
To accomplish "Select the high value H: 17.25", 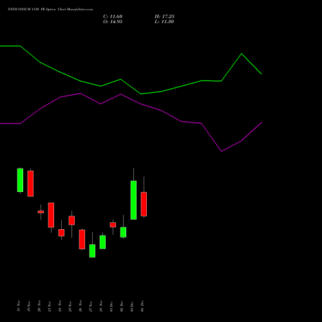I will pyautogui.click(x=164, y=17).
